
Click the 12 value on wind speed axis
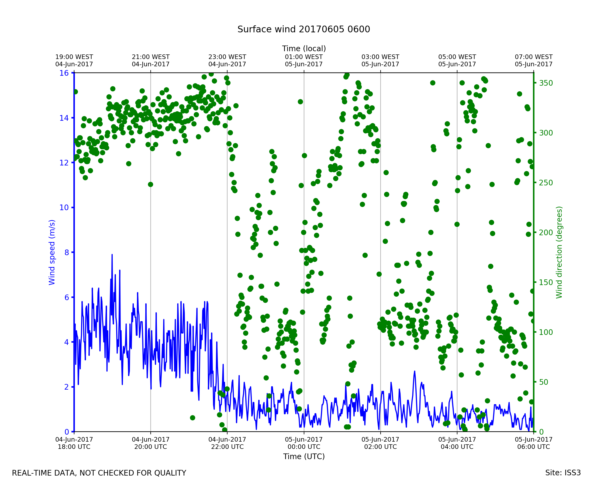64,163
